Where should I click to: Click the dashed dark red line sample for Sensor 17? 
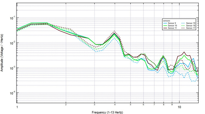[x=183, y=28]
